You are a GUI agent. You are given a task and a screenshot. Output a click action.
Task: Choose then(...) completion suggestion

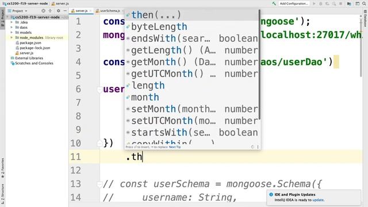pos(191,15)
